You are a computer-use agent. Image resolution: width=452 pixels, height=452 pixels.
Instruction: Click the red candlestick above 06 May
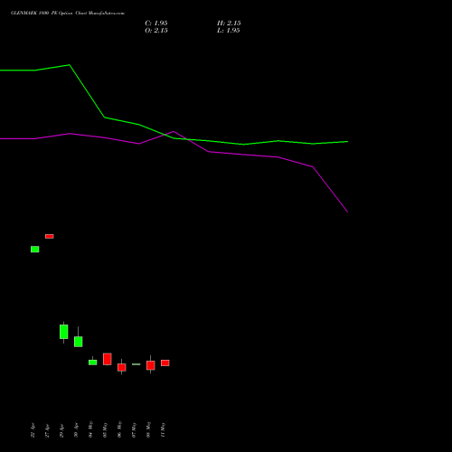pos(122,367)
